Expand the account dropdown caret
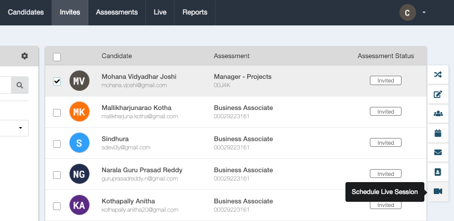Viewport: 454px width, 221px height. pyautogui.click(x=424, y=12)
